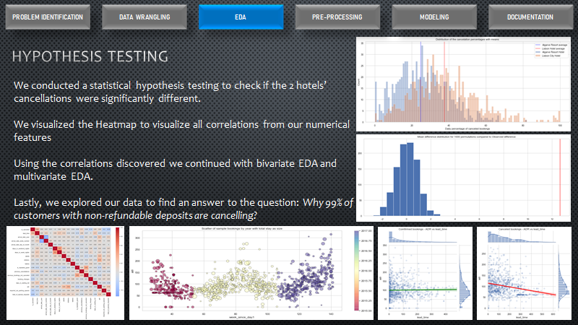Jump to the Documentation section

[530, 17]
